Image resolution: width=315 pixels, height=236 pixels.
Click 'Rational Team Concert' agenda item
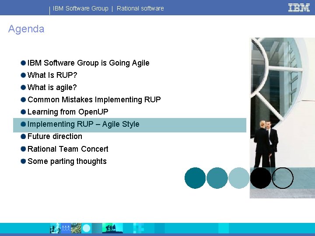click(x=68, y=149)
